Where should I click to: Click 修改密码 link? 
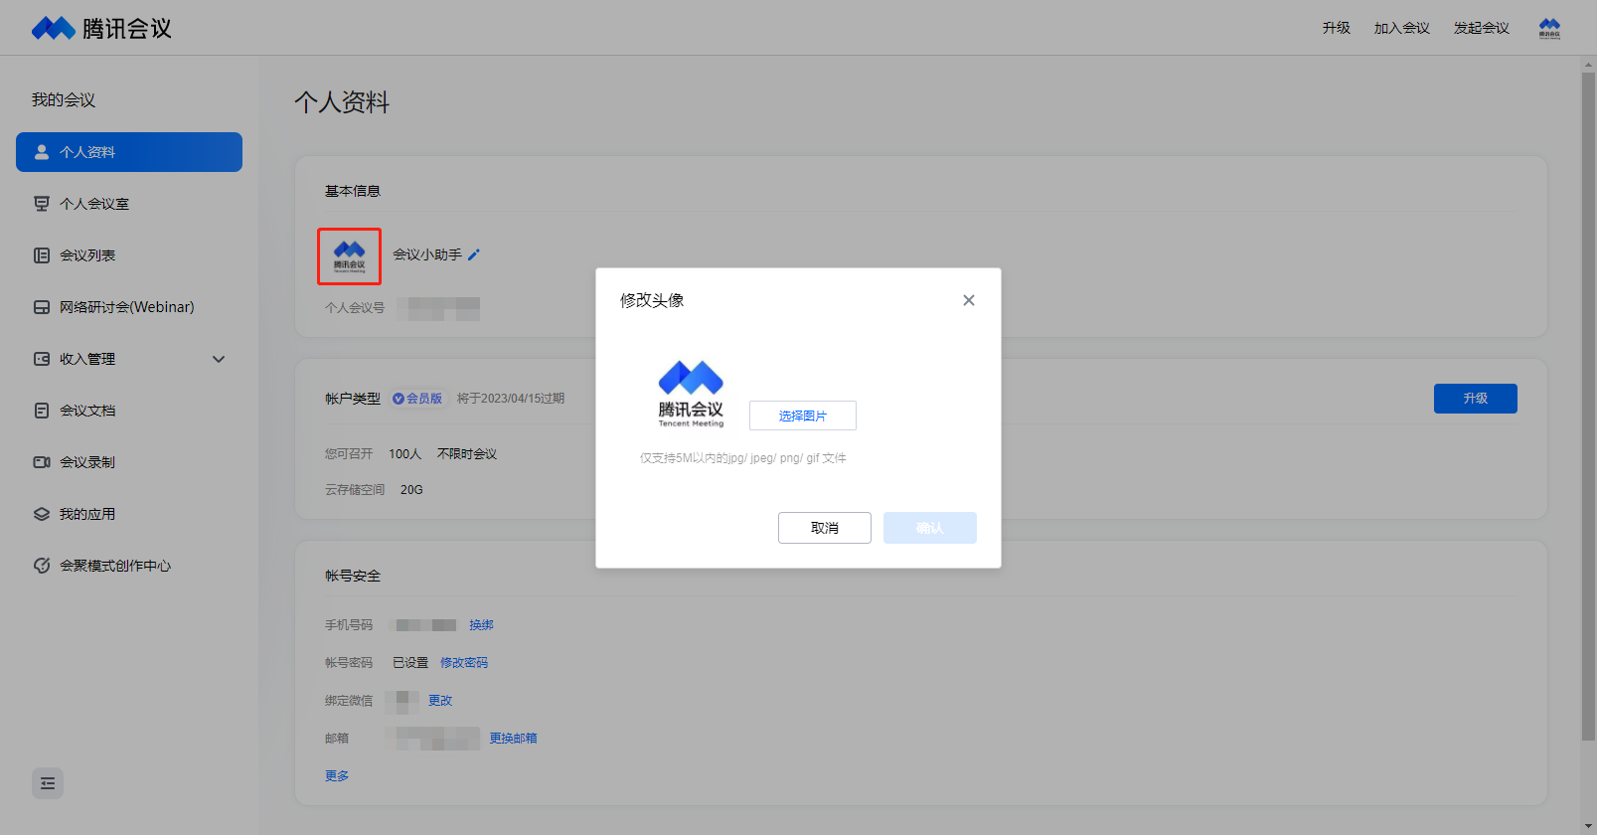coord(464,663)
